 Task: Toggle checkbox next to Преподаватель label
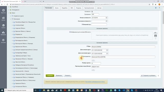(x=82, y=56)
